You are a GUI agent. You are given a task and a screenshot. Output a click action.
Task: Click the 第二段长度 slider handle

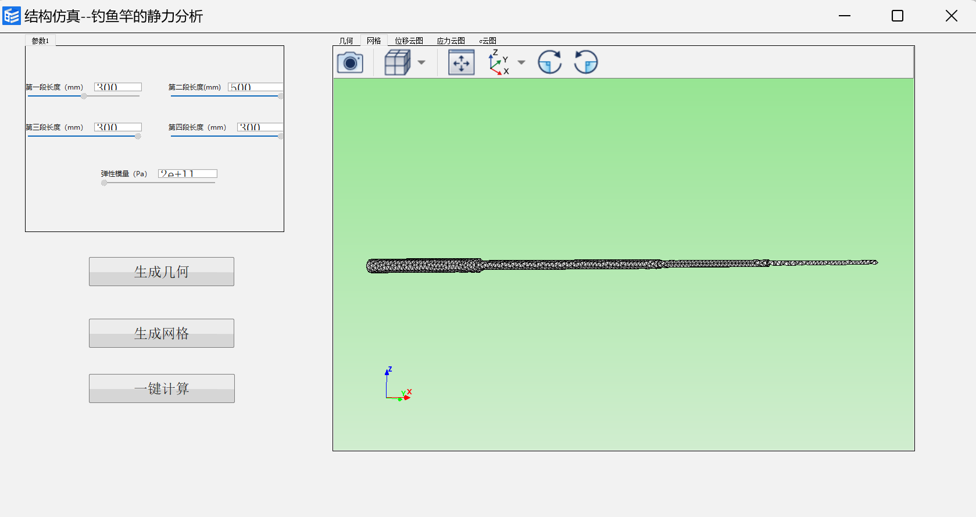(x=281, y=97)
